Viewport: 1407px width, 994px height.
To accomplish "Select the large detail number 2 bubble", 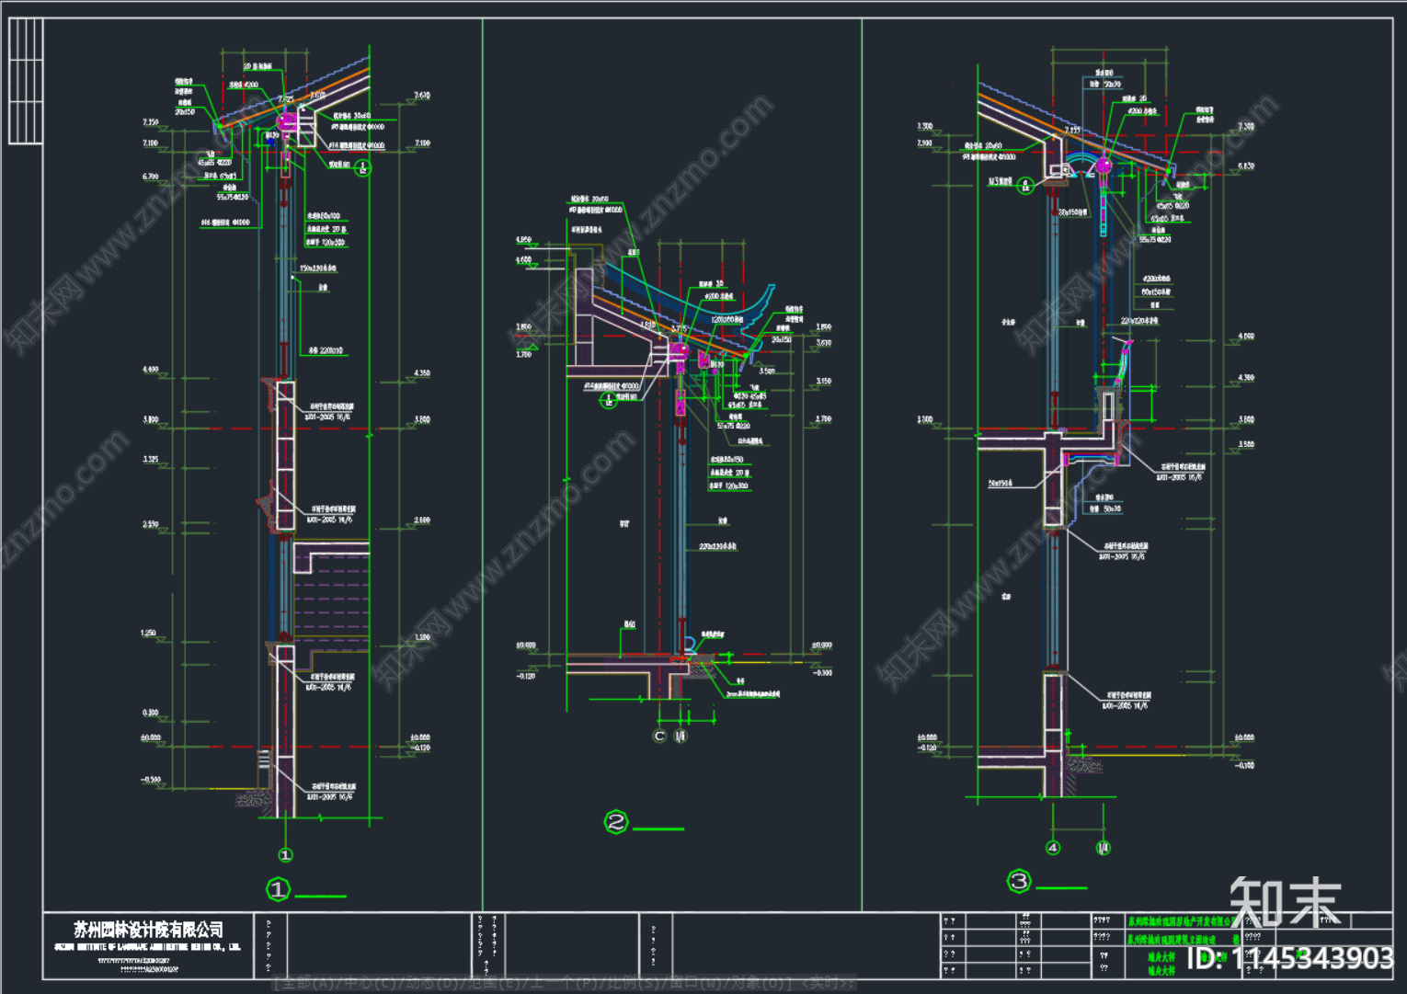I will [616, 822].
